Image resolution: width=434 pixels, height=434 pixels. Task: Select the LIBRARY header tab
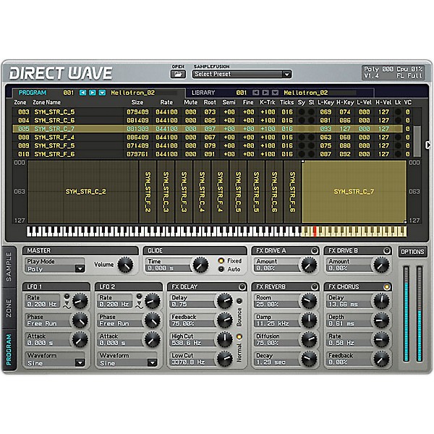203,93
